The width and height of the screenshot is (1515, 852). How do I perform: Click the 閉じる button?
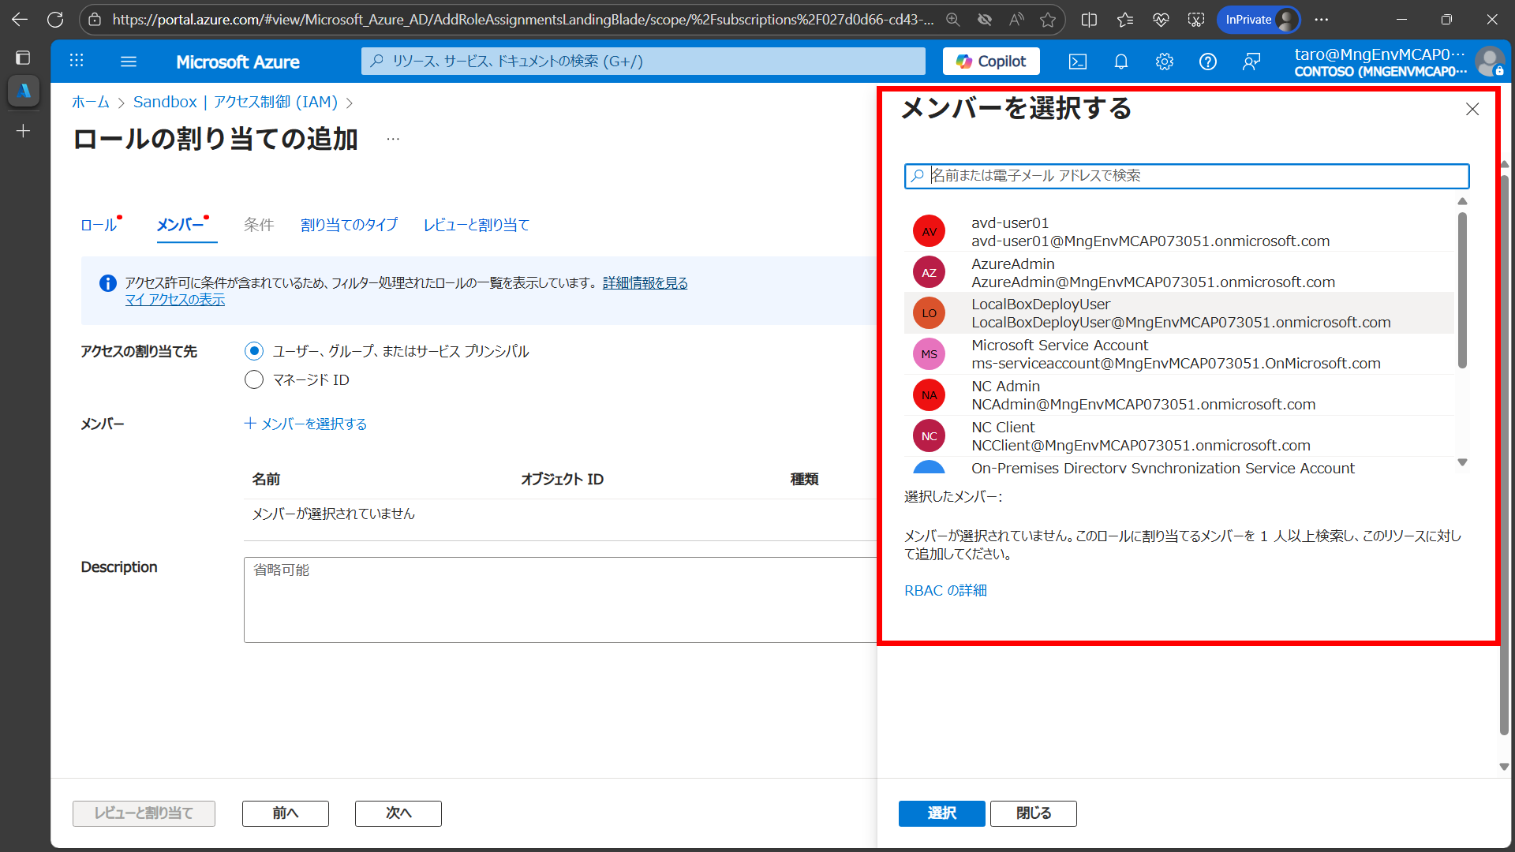(x=1033, y=813)
